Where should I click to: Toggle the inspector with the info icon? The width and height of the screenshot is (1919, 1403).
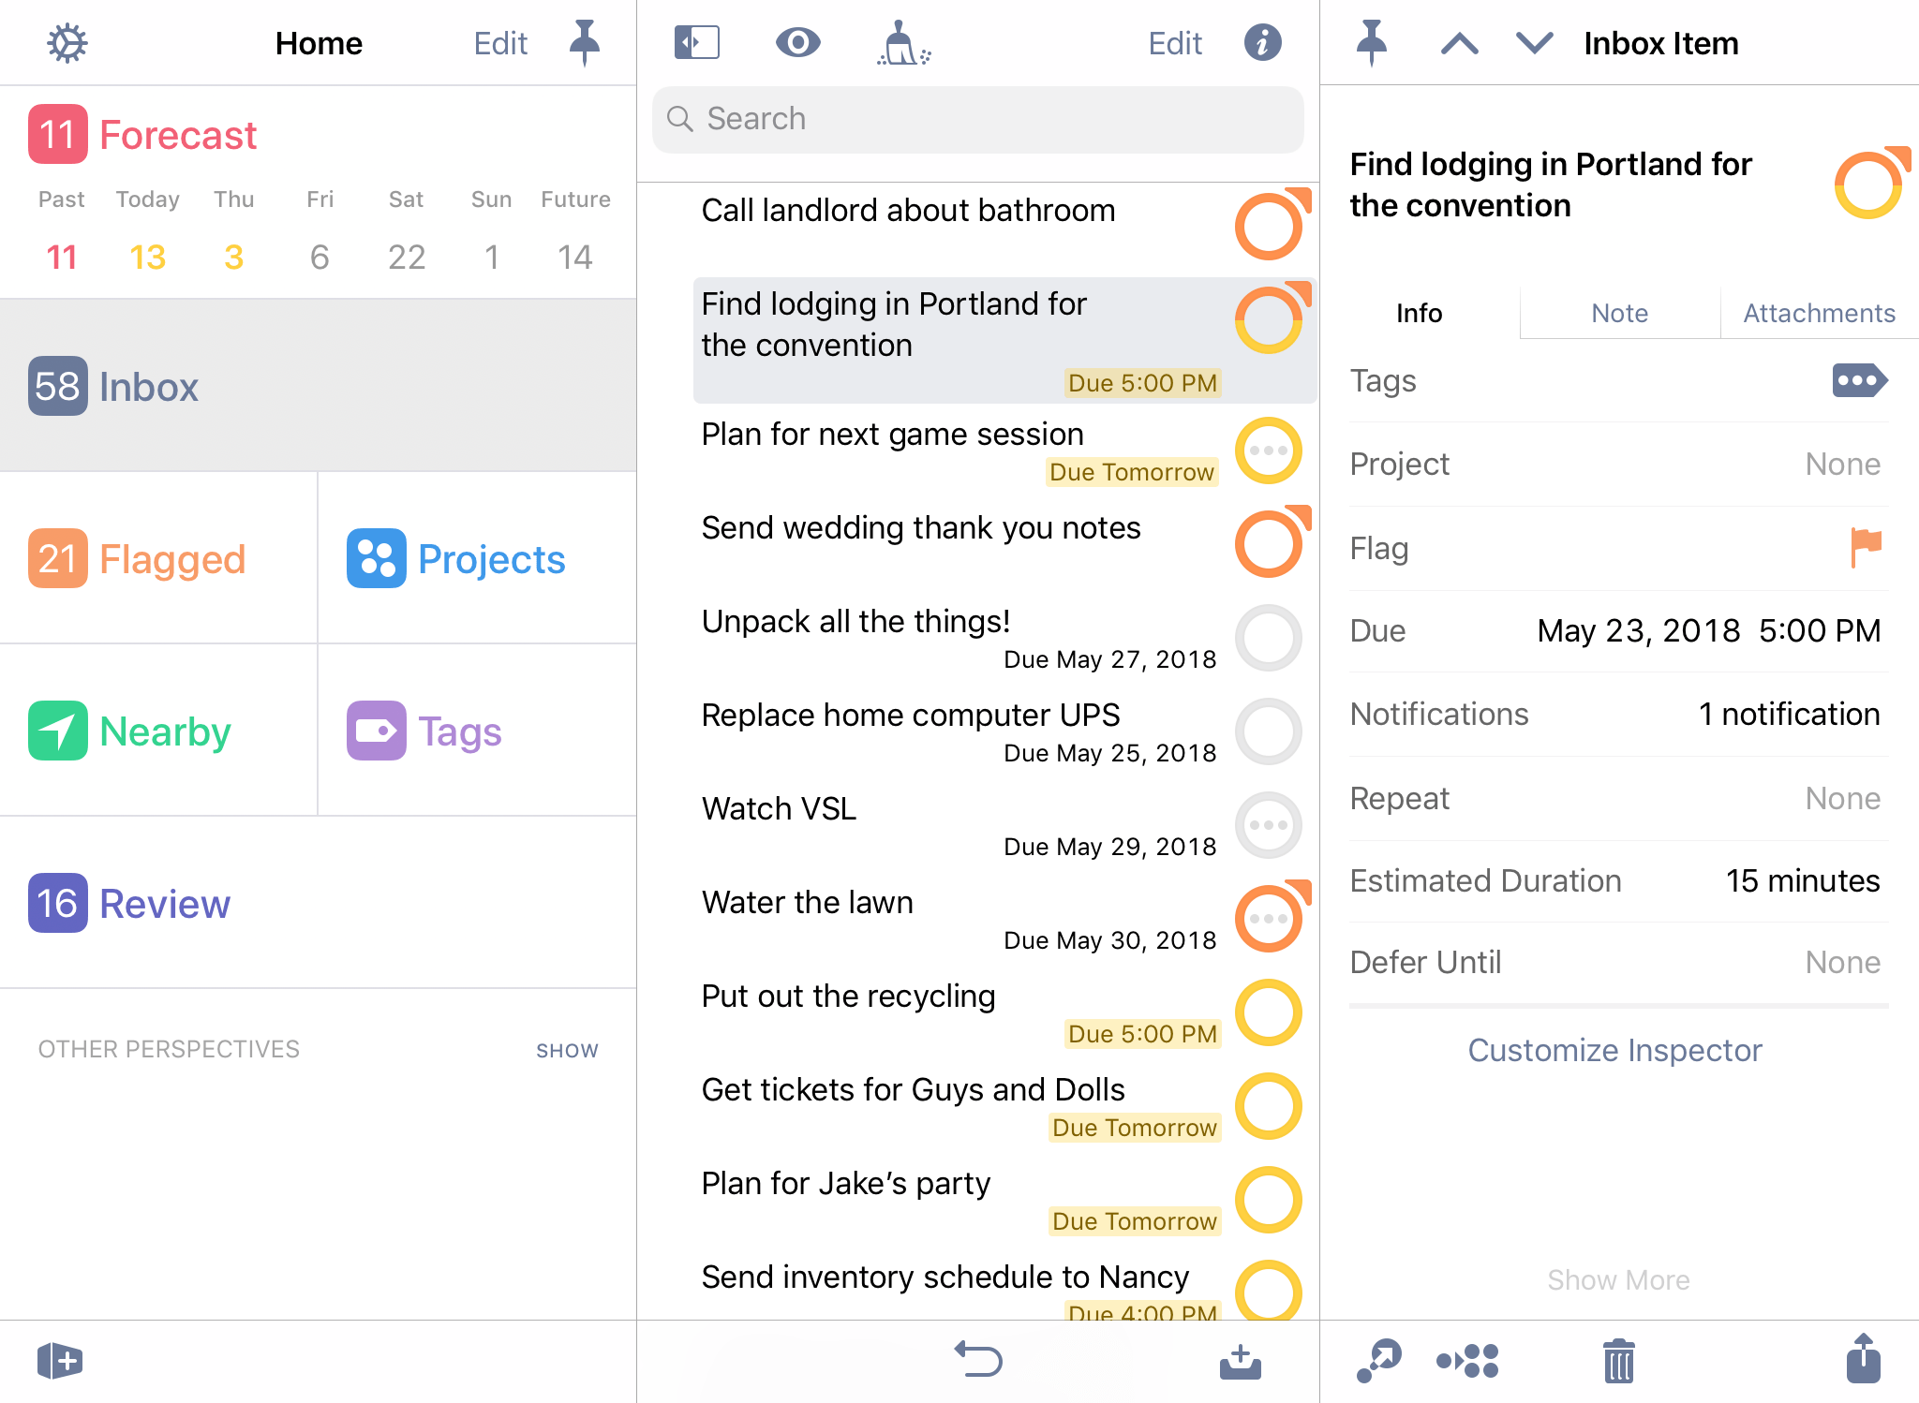[1262, 43]
